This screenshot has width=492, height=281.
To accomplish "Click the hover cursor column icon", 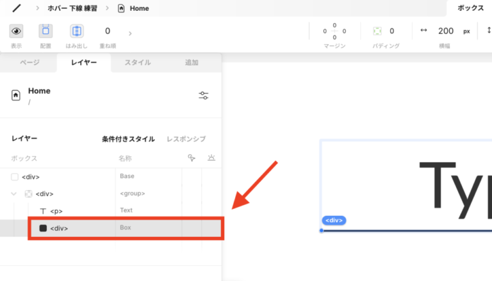I will point(191,158).
